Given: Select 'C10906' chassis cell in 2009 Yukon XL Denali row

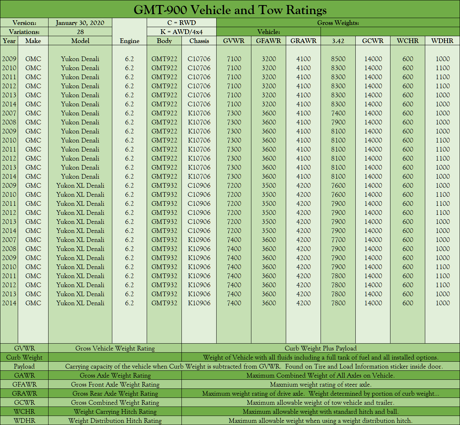Looking at the screenshot, I should pyautogui.click(x=199, y=186).
